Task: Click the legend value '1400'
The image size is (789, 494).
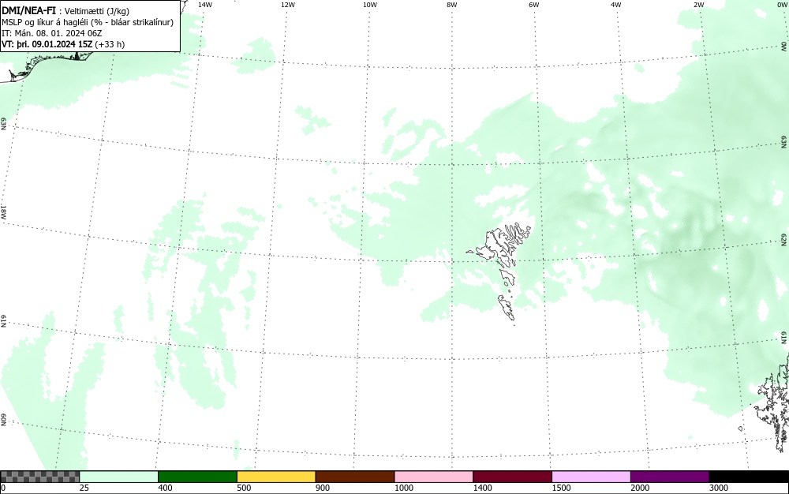Action: 482,488
